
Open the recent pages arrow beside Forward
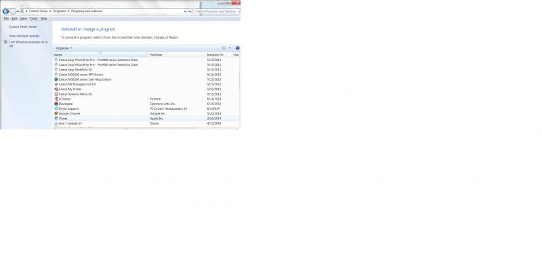tap(18, 12)
